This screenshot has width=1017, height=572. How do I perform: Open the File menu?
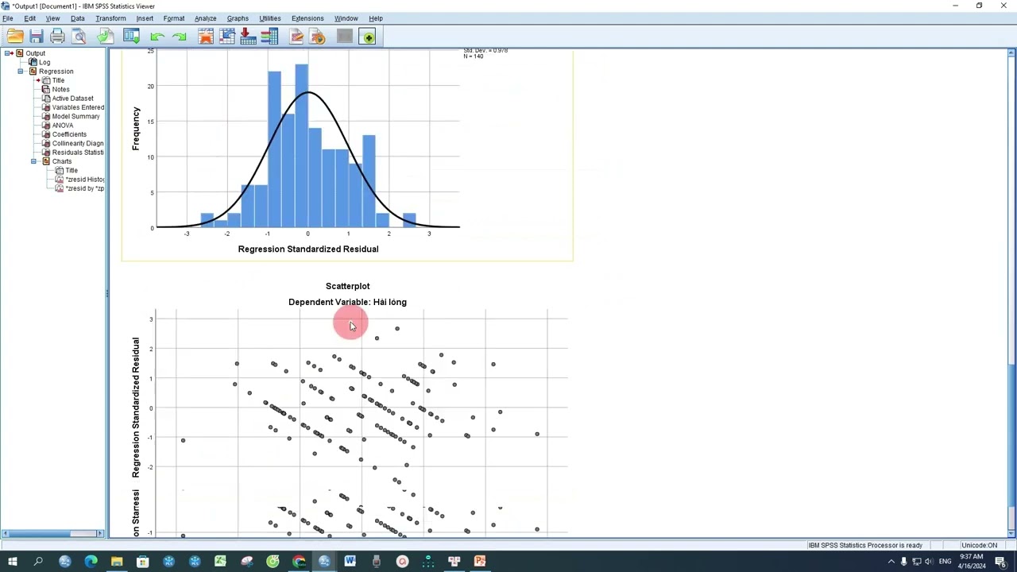[7, 18]
